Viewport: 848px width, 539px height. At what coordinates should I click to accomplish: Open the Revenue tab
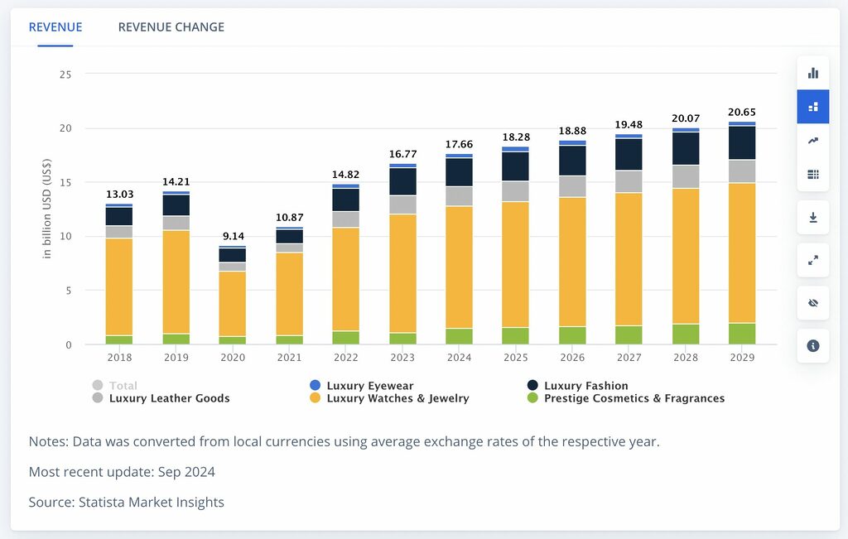tap(55, 27)
